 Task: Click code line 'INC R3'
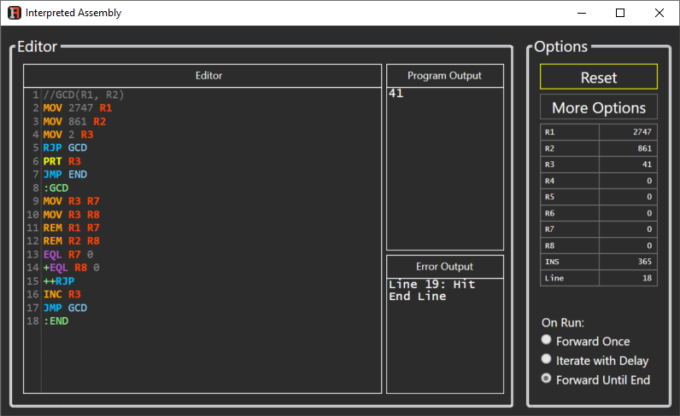62,294
